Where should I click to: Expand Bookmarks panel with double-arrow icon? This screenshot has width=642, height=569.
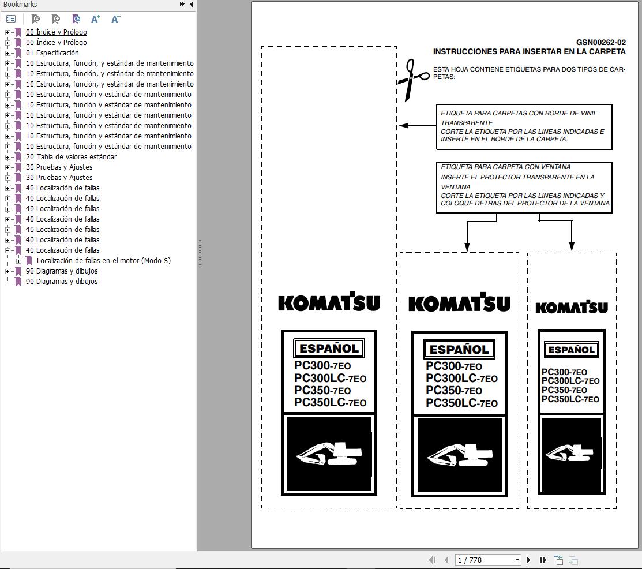click(182, 4)
